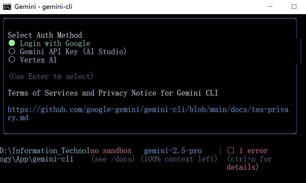Select the Vertex AI auth method
This screenshot has width=306, height=183.
(x=38, y=60)
